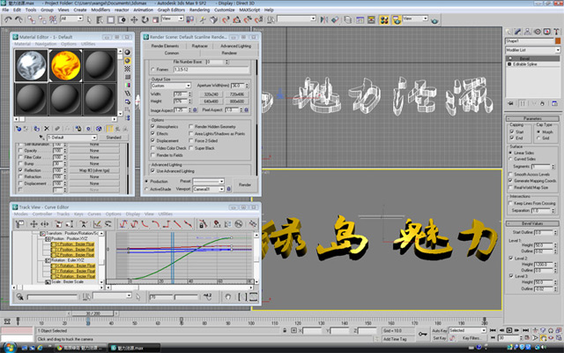Viewport: 564px width, 353px height.
Task: Click the Move Keys tool in Curve Editor
Action: coord(34,223)
